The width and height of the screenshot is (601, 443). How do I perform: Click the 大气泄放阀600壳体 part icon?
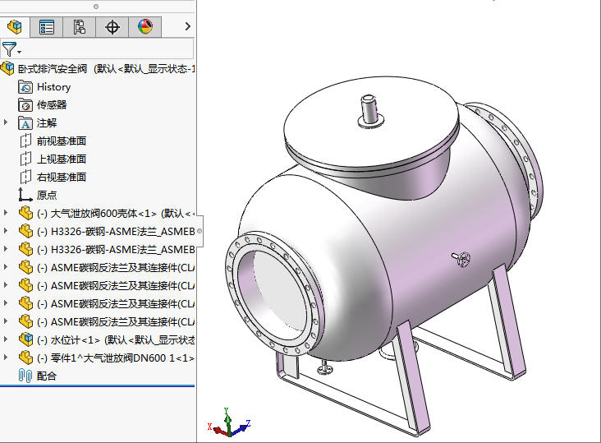point(25,213)
